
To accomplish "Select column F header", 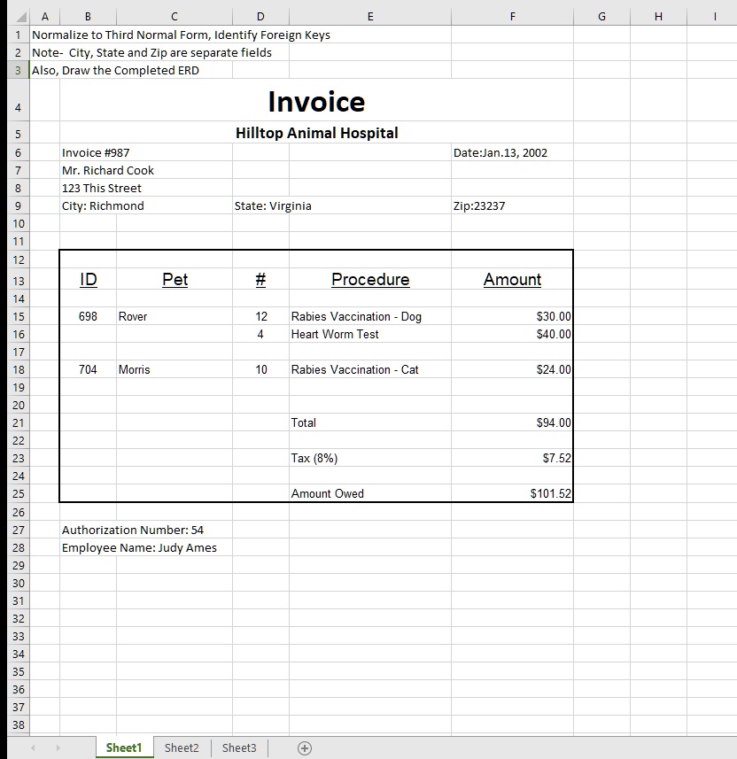I will pos(512,17).
